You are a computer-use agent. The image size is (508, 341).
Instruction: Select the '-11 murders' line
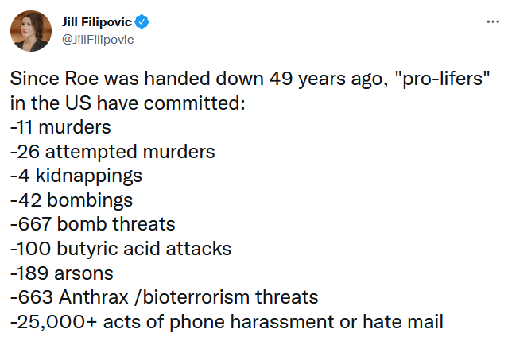[60, 127]
